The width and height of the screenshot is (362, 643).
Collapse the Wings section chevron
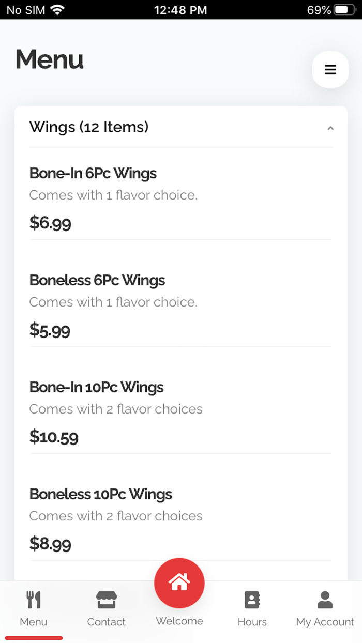[330, 128]
